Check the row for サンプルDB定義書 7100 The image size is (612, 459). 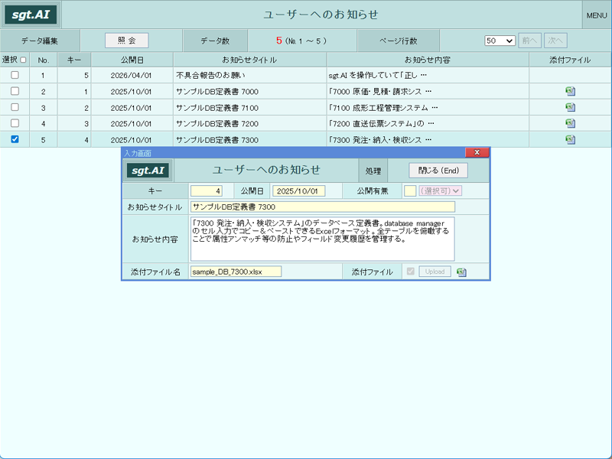pyautogui.click(x=15, y=107)
